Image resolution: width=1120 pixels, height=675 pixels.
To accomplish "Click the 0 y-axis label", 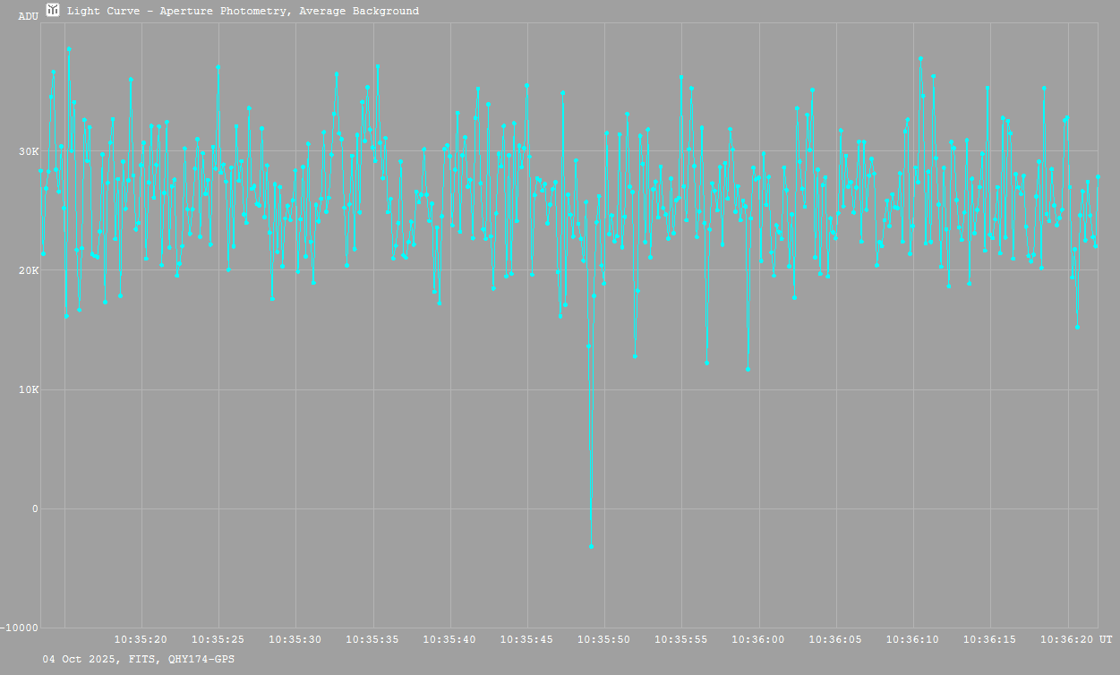I will point(36,509).
